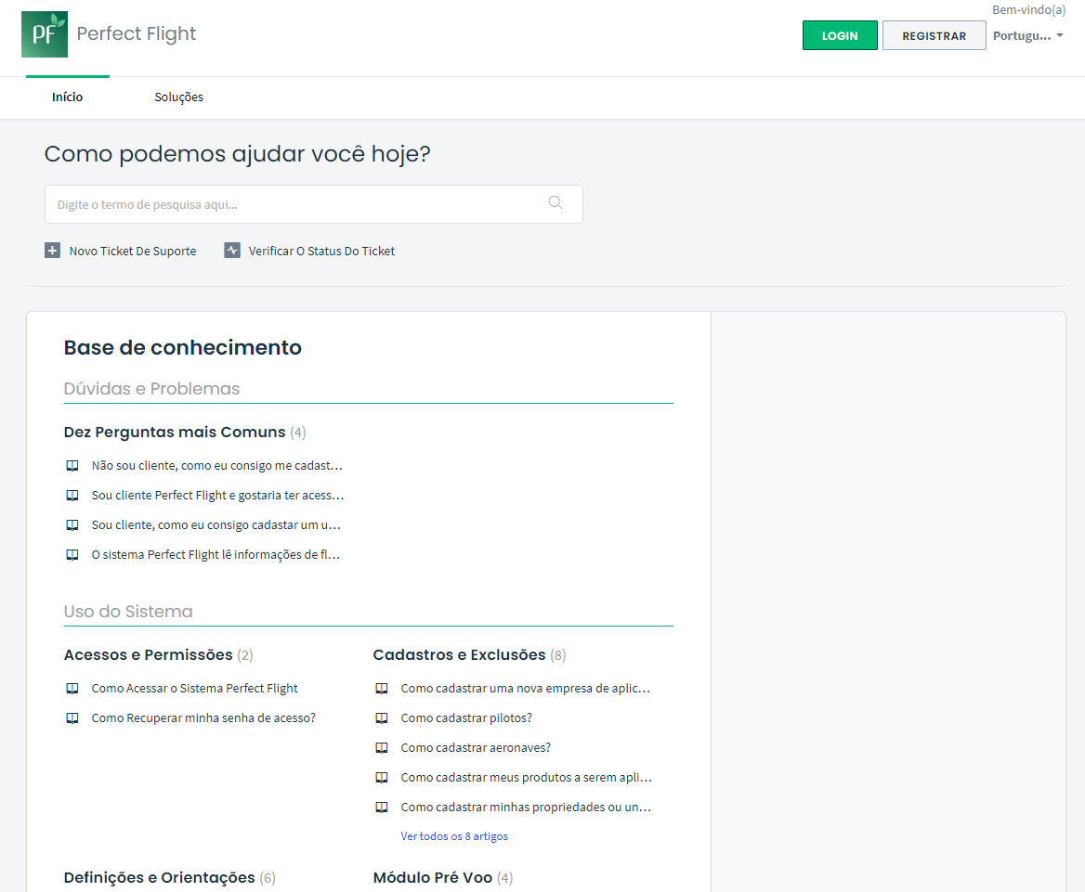This screenshot has height=892, width=1085.
Task: Click the 'Perfect Flight' header title text
Action: [x=137, y=34]
